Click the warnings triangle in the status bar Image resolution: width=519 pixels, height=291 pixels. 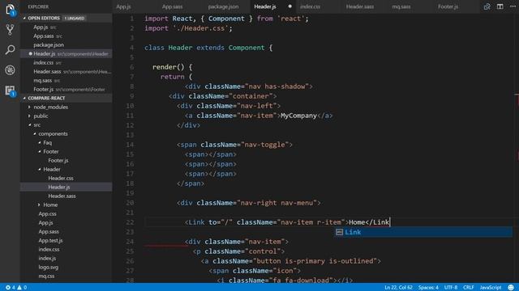pos(19,288)
